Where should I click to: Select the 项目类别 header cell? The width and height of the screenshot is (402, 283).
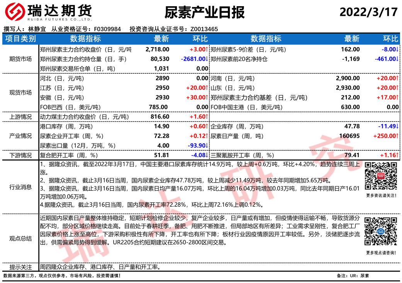point(20,39)
